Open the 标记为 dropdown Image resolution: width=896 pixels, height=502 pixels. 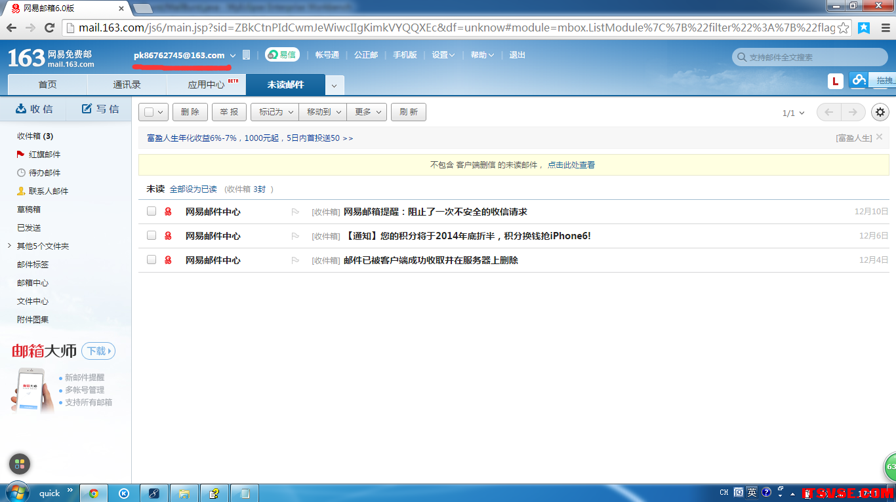[274, 112]
